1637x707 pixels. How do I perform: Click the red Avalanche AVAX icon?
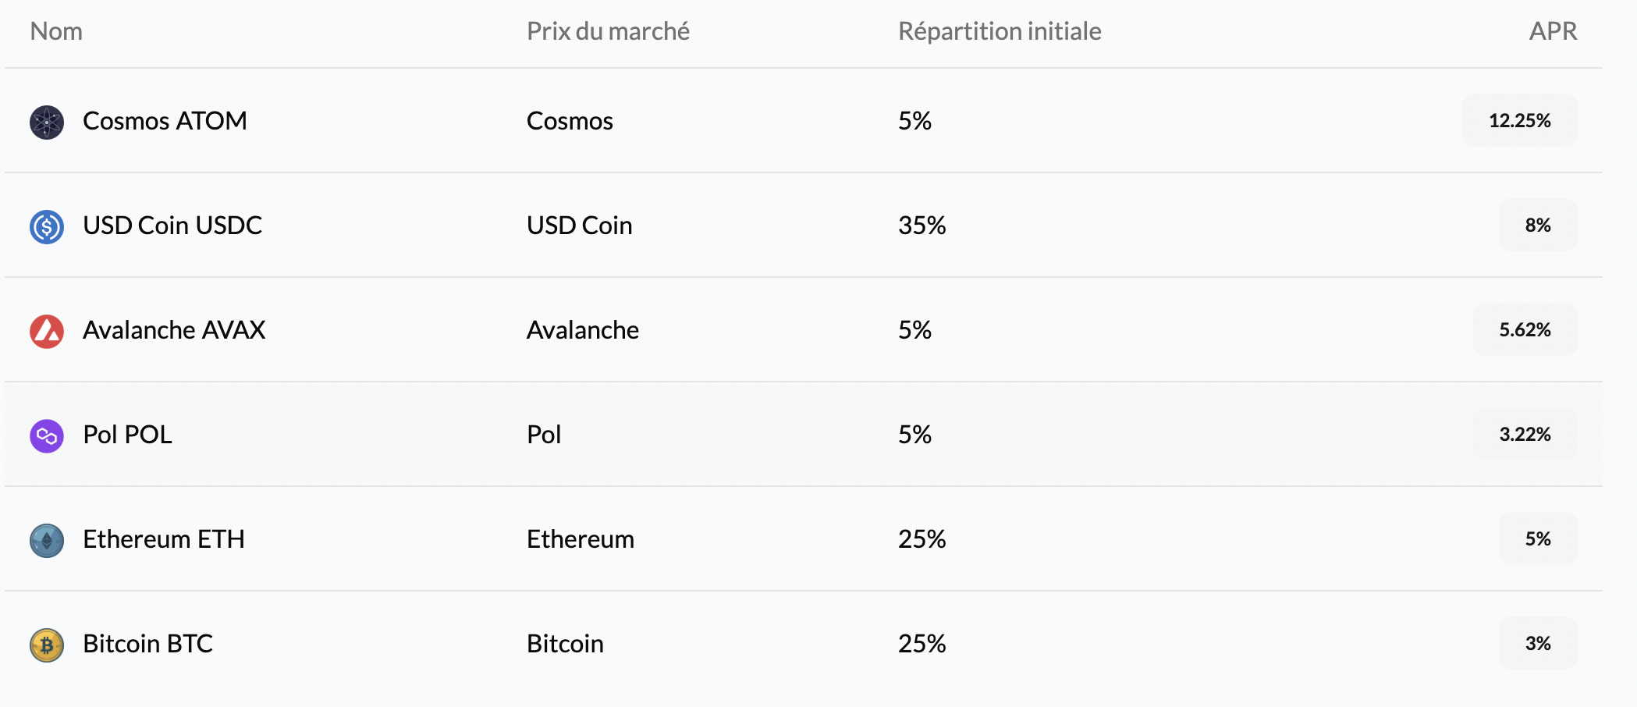[47, 332]
